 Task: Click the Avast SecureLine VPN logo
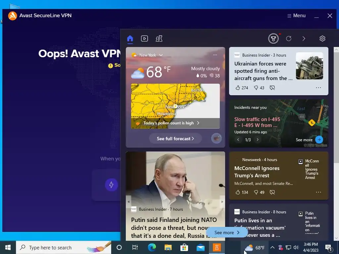coord(13,16)
